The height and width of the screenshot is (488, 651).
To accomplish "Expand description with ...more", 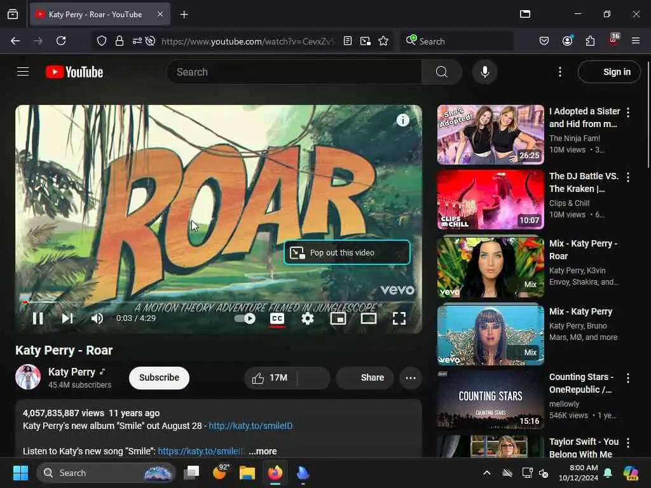I will tap(263, 451).
